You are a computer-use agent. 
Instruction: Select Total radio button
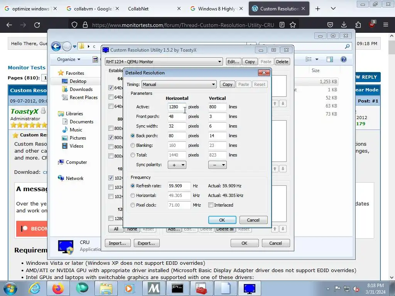(x=133, y=155)
